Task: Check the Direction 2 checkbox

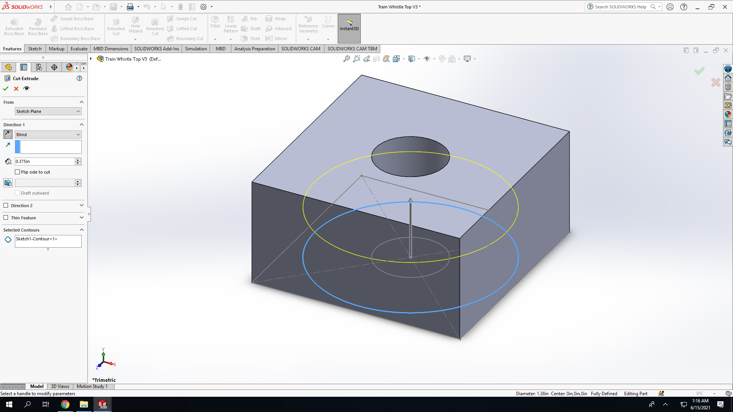Action: [6, 205]
